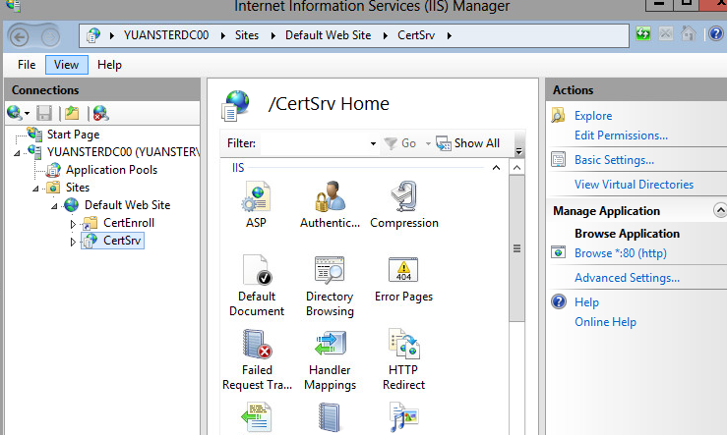Open the ASP feature icon

[x=256, y=205]
